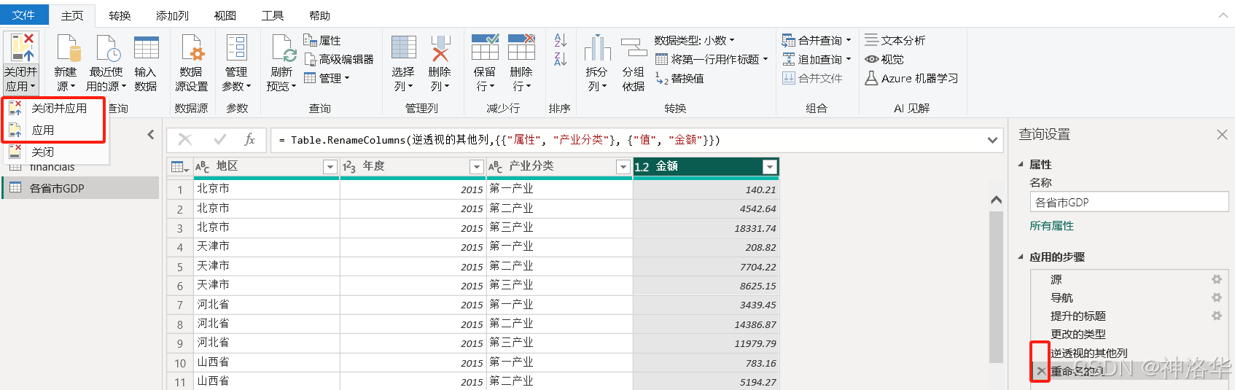This screenshot has height=390, width=1235.
Task: Close the 查询设置 pane
Action: [1222, 134]
